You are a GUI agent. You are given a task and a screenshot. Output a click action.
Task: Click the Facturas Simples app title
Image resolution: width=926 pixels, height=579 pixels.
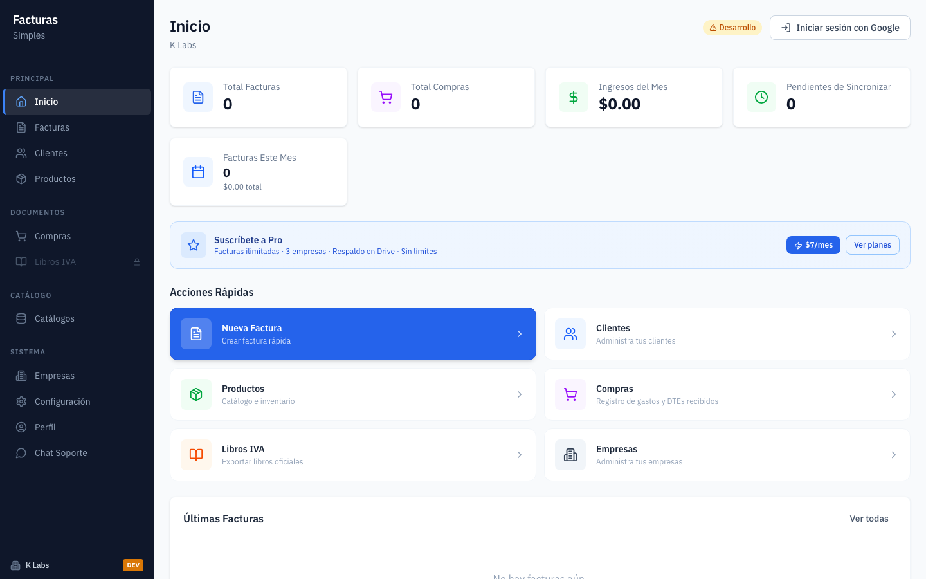coord(35,27)
